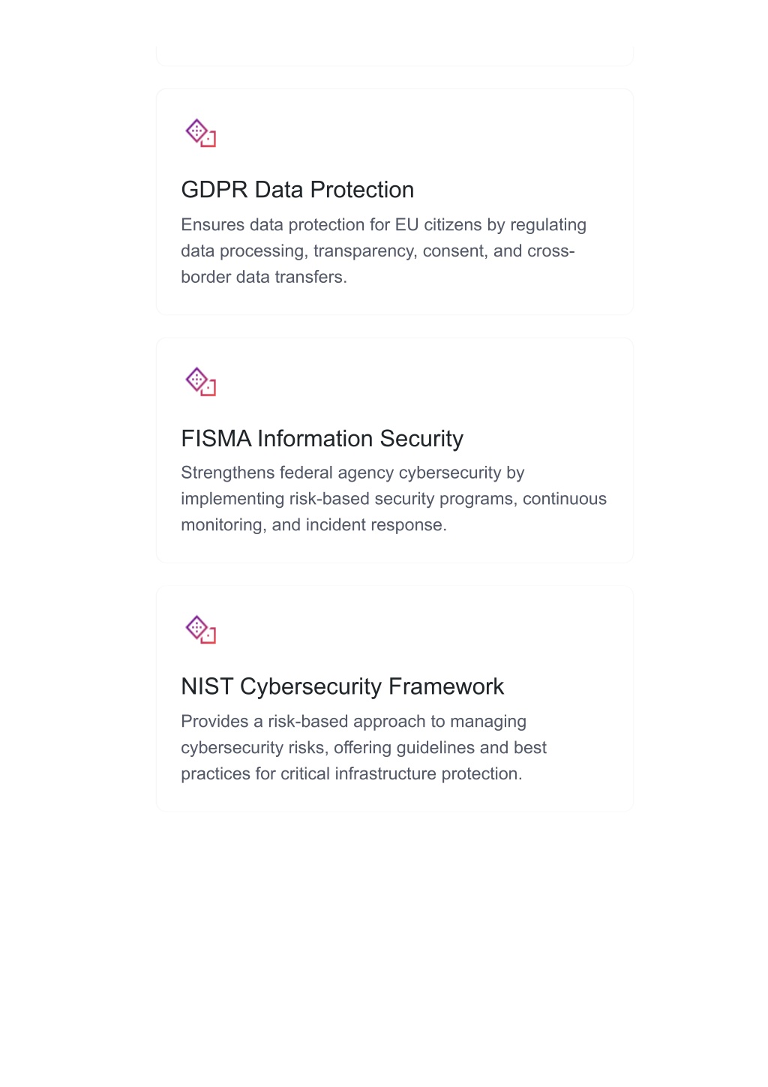The width and height of the screenshot is (768, 1087).
Task: Click the word "Protection" in the GDPR heading
Action: point(362,190)
